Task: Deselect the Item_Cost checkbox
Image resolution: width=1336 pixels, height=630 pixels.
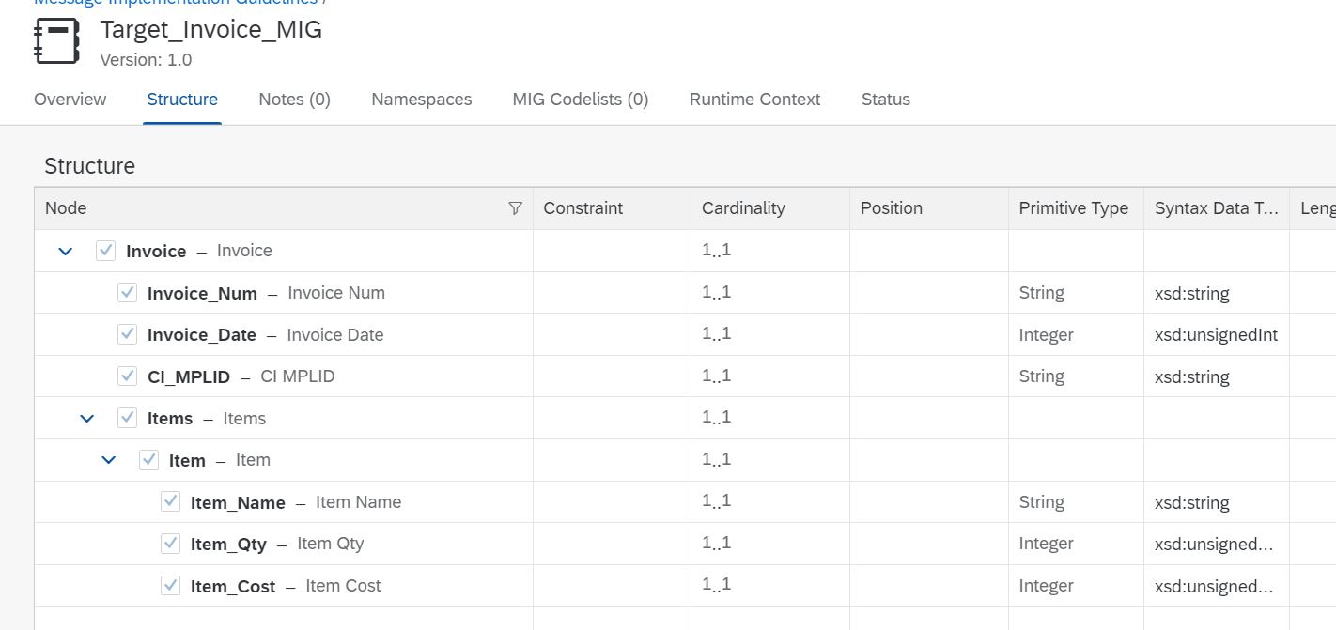Action: pyautogui.click(x=170, y=585)
